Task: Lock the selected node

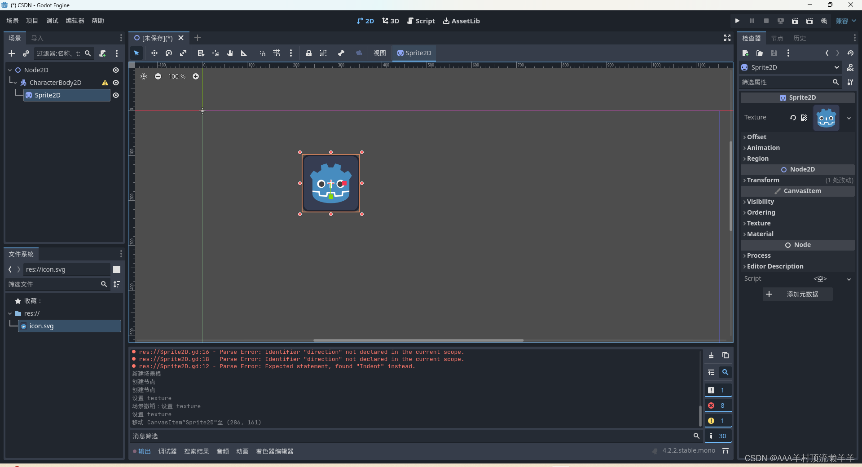Action: [309, 53]
